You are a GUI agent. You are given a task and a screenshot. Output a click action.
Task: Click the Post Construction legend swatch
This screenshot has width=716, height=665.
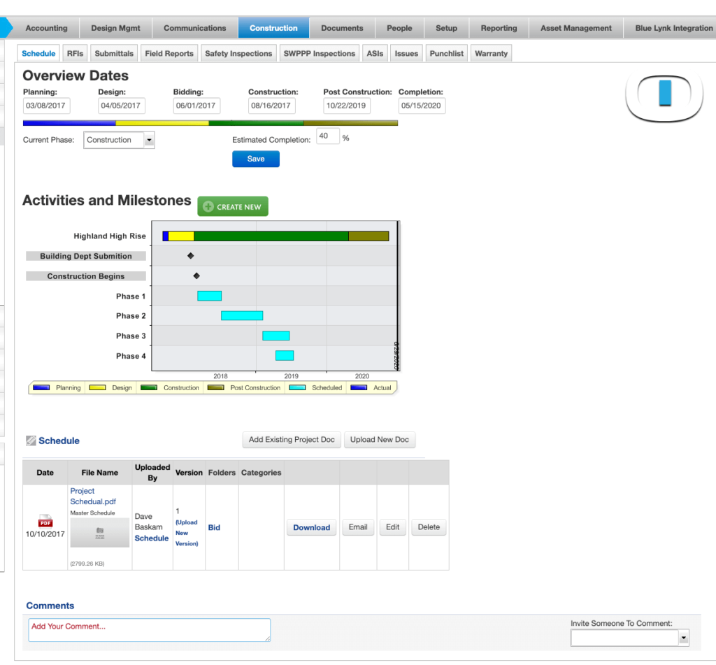(x=215, y=388)
